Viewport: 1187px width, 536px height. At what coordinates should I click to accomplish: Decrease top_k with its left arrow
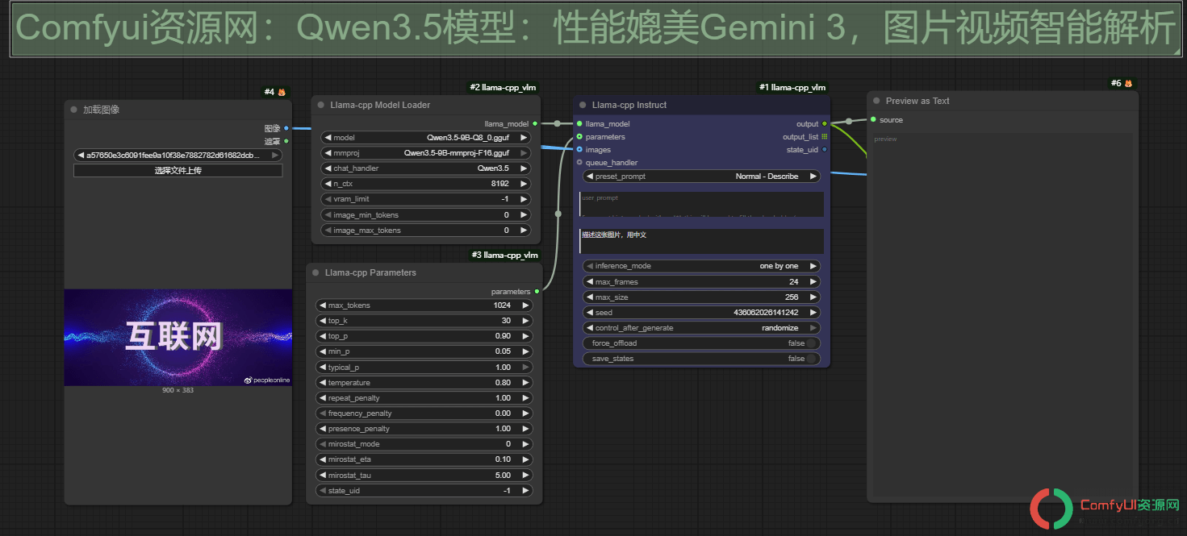[322, 321]
